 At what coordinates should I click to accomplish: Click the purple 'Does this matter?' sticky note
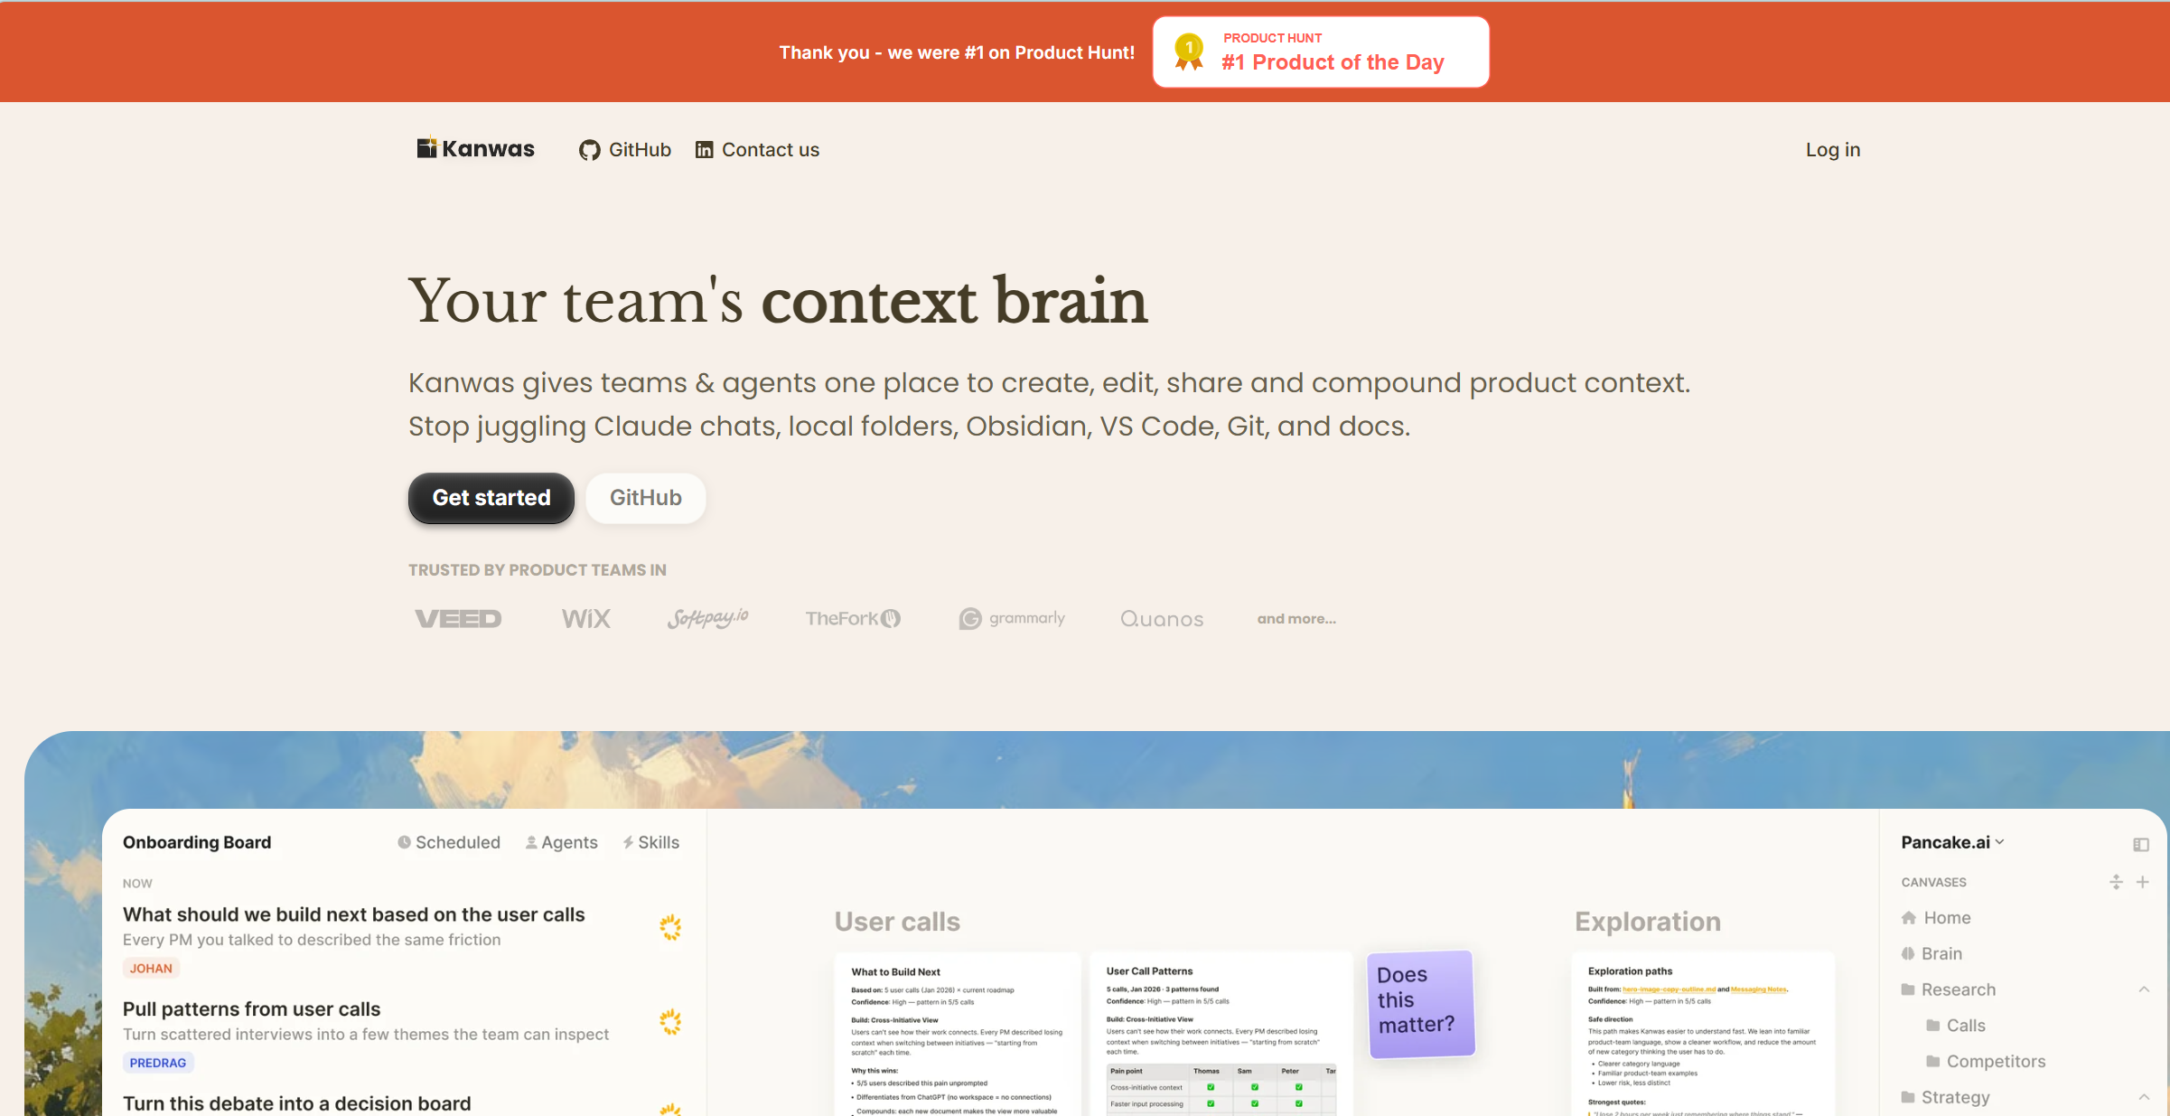tap(1421, 1003)
